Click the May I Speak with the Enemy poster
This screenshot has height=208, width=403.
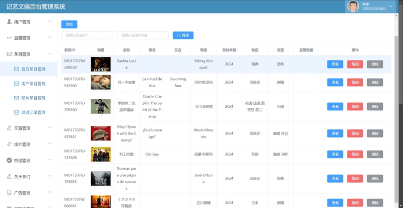(101, 133)
